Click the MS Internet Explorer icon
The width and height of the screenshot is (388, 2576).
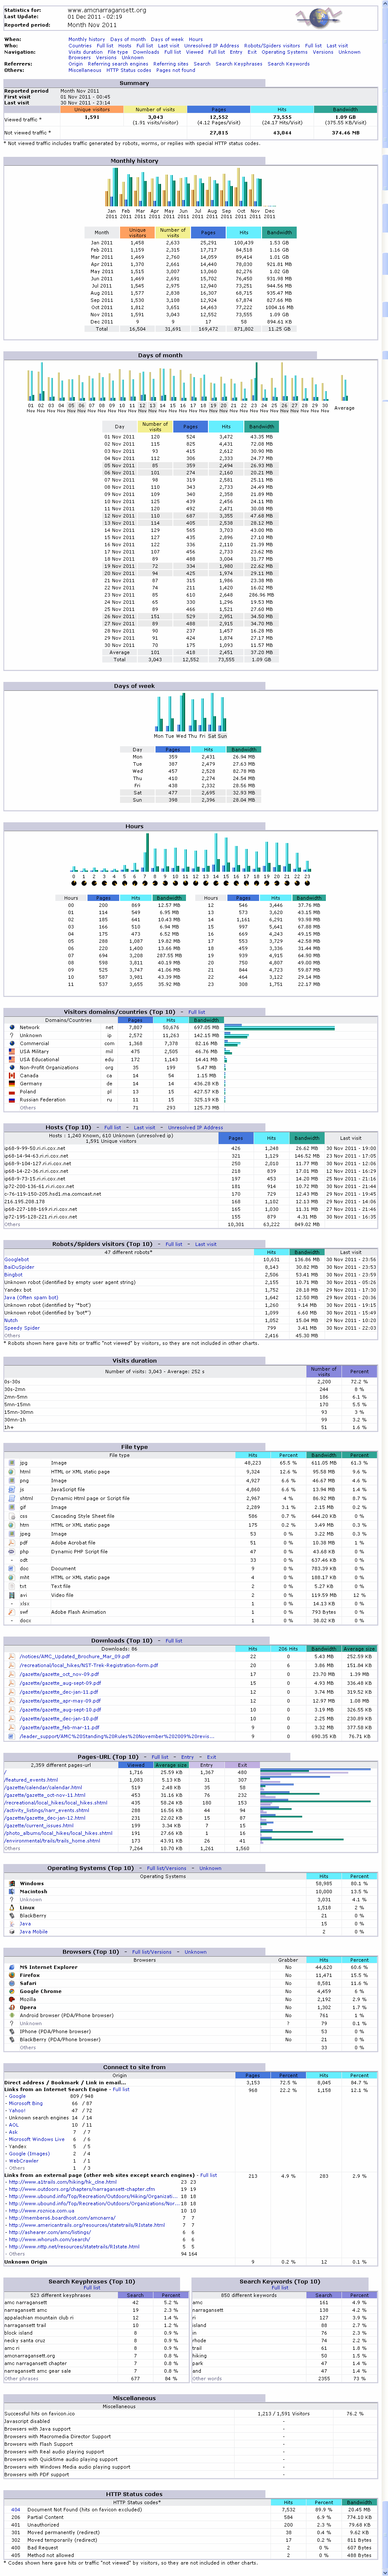click(x=12, y=1967)
